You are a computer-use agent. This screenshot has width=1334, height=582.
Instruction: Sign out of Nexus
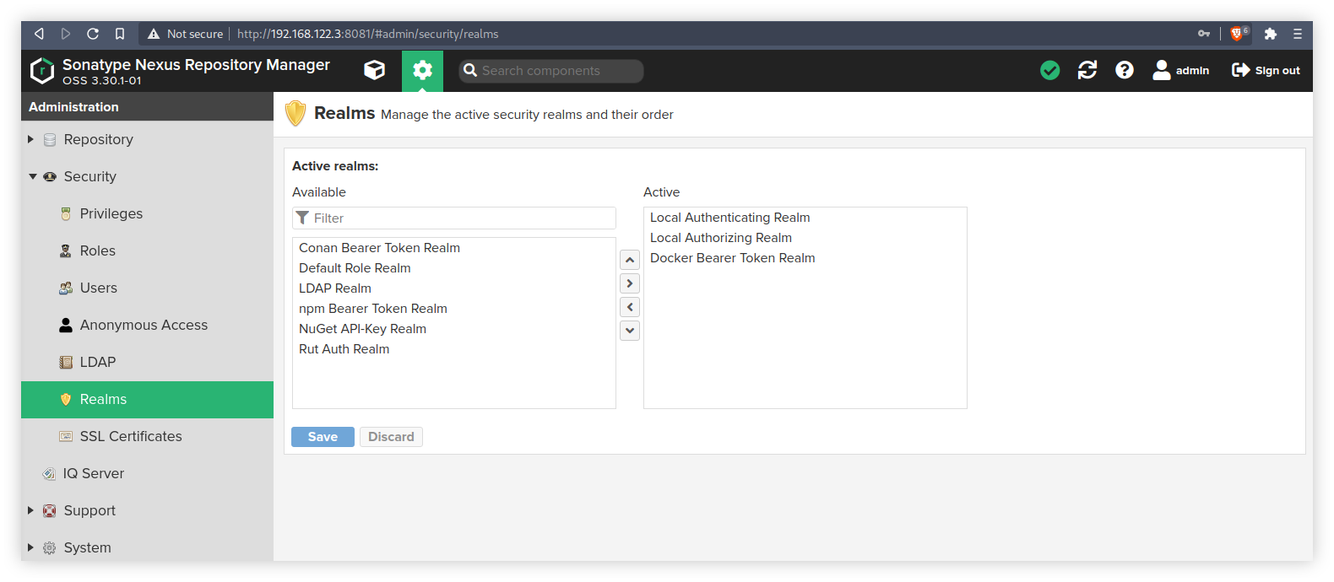1266,70
